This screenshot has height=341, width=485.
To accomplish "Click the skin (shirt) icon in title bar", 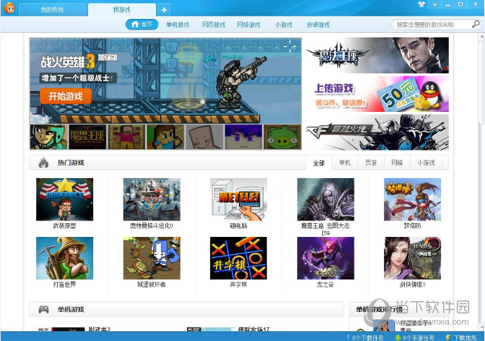I will tap(421, 5).
